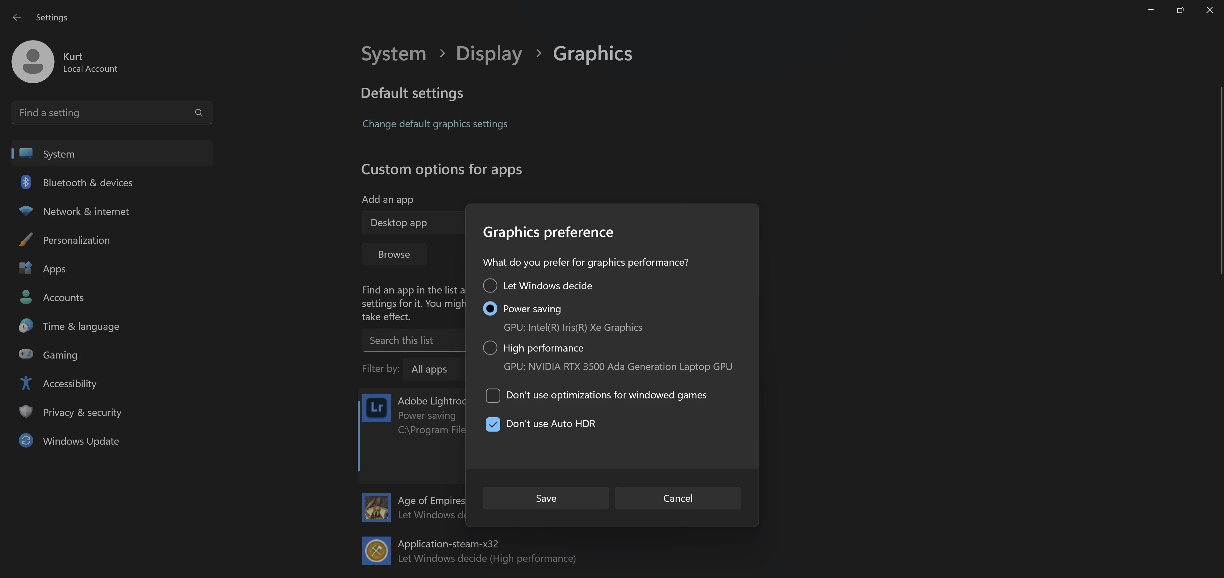Open Windows Update from sidebar
Screen dimensions: 1224x578
(81, 441)
